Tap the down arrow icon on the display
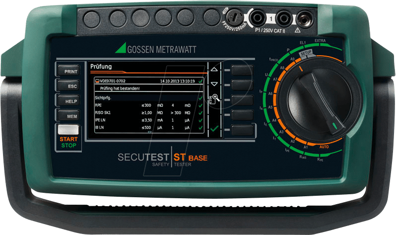This screenshot has height=235, width=396. 214,84
